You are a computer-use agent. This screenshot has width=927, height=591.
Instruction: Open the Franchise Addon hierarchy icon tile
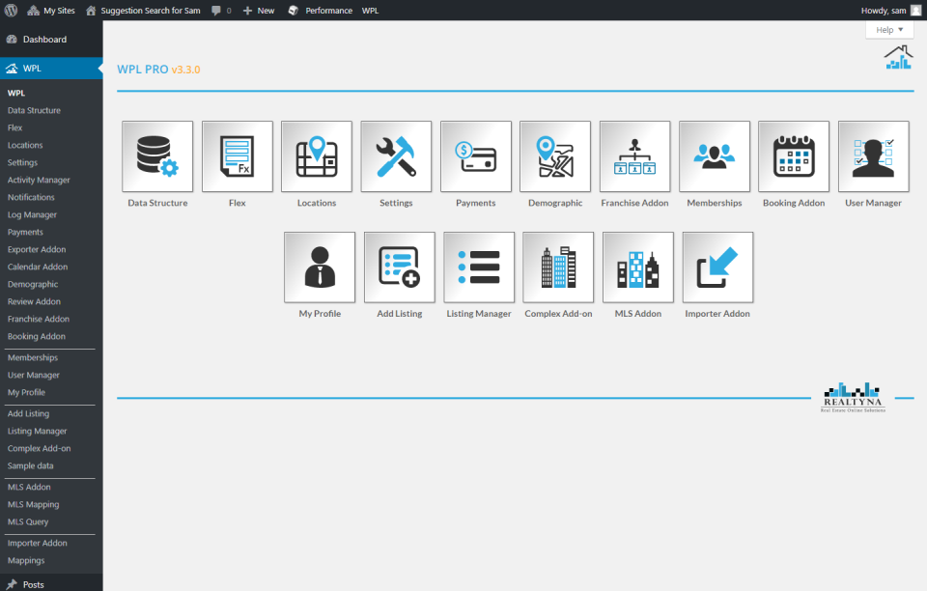pos(635,156)
